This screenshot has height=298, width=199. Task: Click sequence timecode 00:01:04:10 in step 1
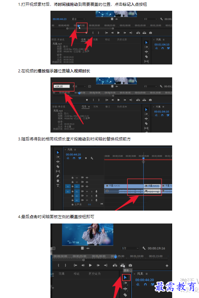(162, 44)
